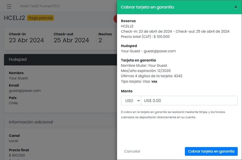Click the Precio final $ 100.000 value
The image size is (242, 160).
(17, 155)
